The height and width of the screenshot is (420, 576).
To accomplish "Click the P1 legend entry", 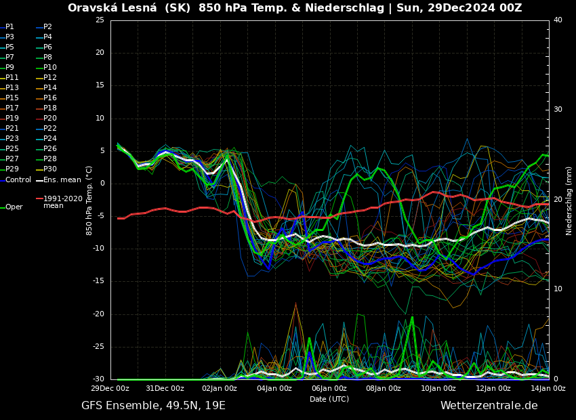I will pyautogui.click(x=9, y=27).
